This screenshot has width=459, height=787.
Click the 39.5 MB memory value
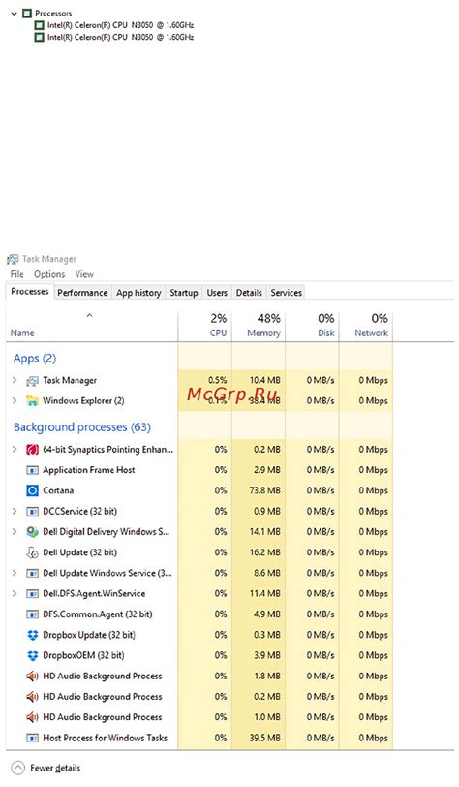[x=265, y=738]
